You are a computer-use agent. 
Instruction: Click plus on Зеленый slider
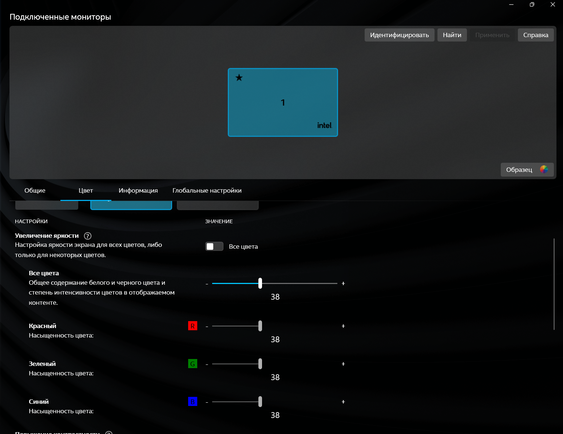(343, 364)
